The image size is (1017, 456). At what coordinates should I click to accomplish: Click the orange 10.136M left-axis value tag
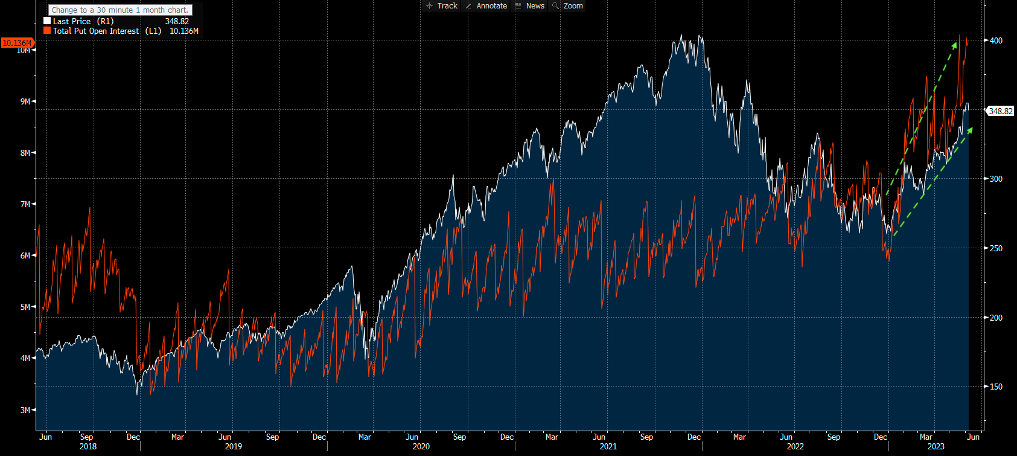click(x=17, y=43)
